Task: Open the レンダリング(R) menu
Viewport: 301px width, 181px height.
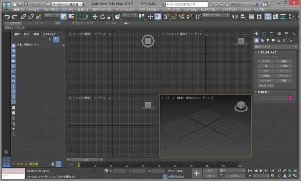Action: coord(172,10)
